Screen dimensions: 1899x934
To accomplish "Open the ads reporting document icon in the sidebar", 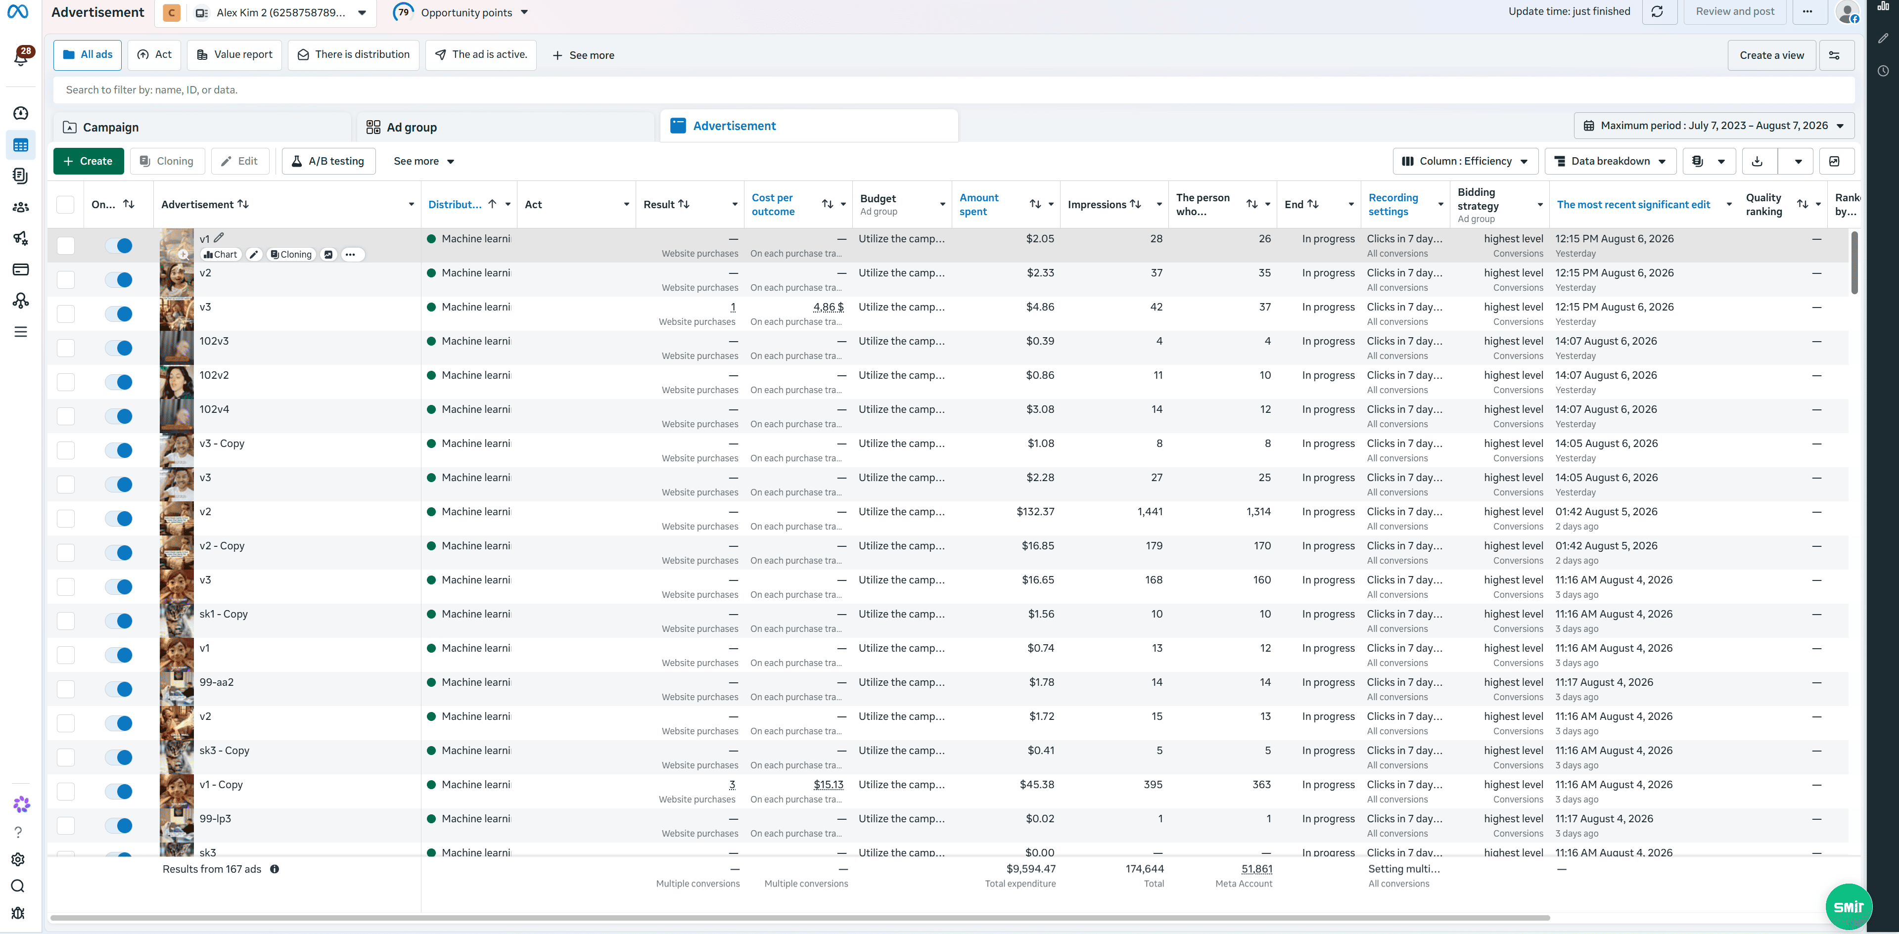I will click(x=21, y=176).
